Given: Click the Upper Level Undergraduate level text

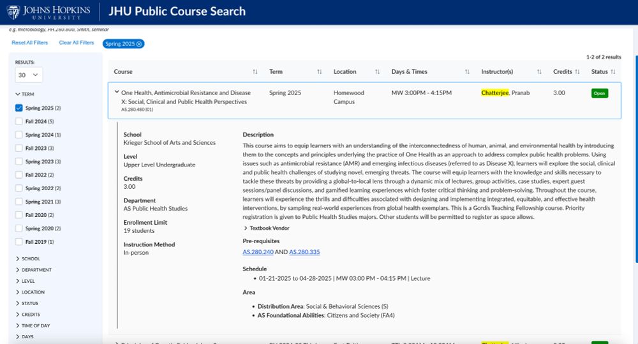Looking at the screenshot, I should pos(159,165).
